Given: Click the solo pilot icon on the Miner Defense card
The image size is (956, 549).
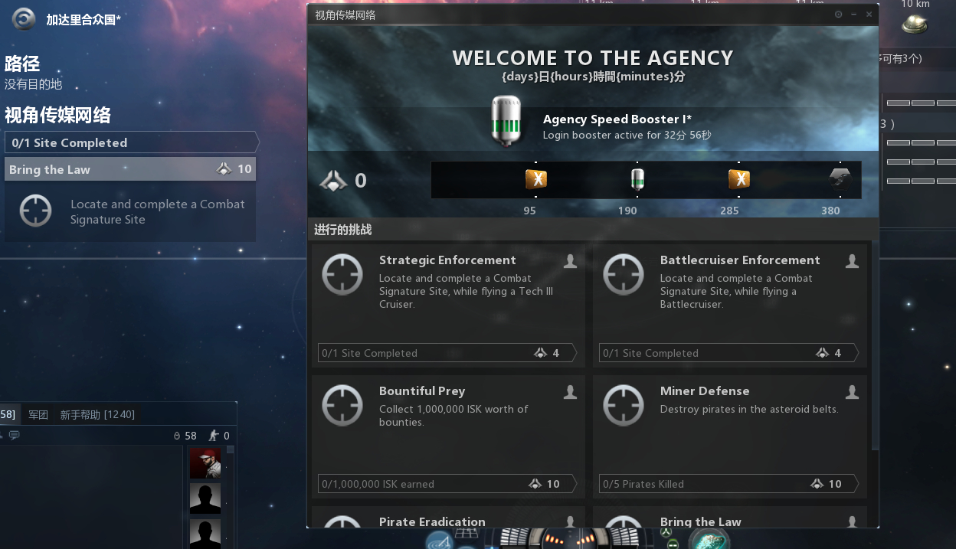Looking at the screenshot, I should [852, 393].
